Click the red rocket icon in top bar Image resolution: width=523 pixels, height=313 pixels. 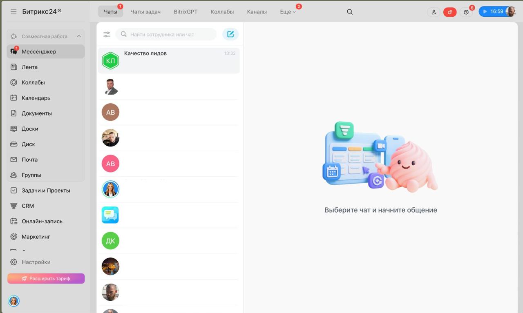pyautogui.click(x=450, y=12)
